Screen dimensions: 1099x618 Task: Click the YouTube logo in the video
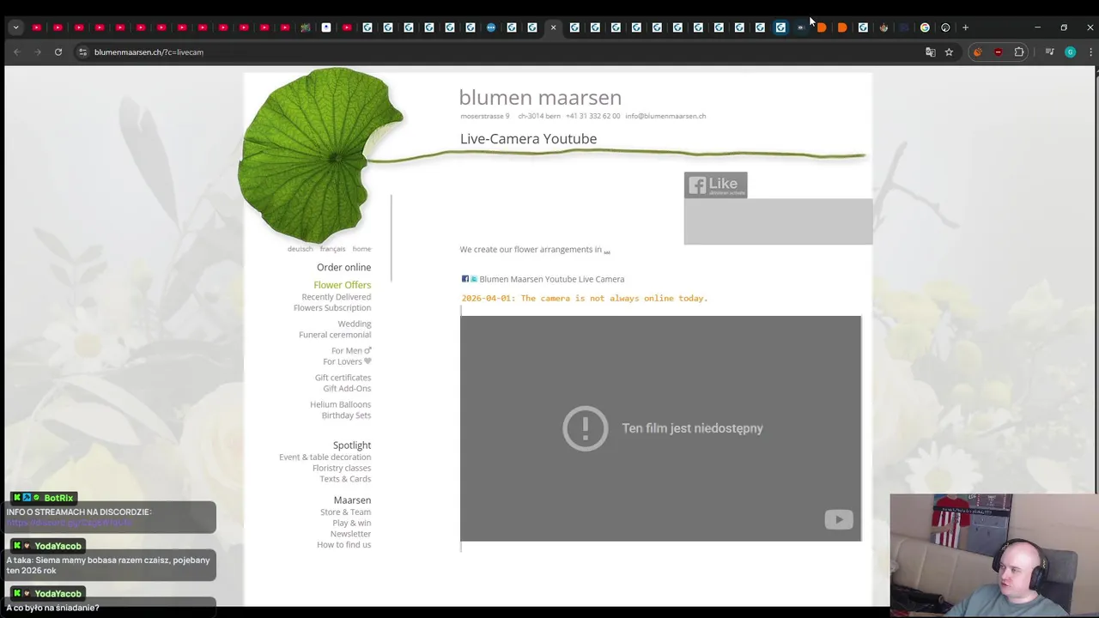point(839,519)
